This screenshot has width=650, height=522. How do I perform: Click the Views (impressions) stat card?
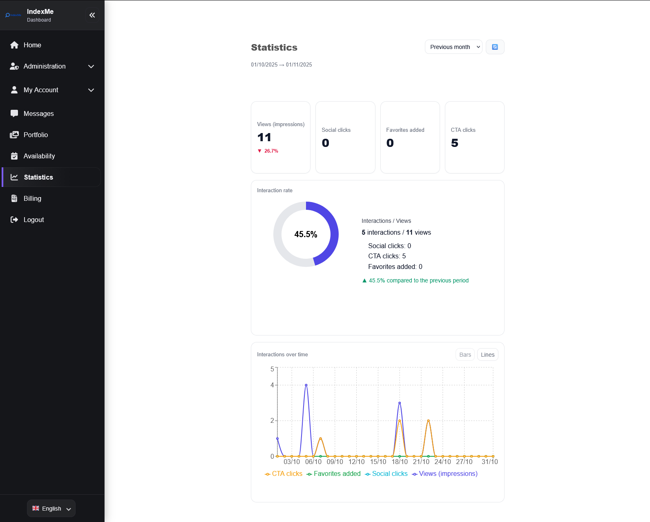[x=281, y=137]
